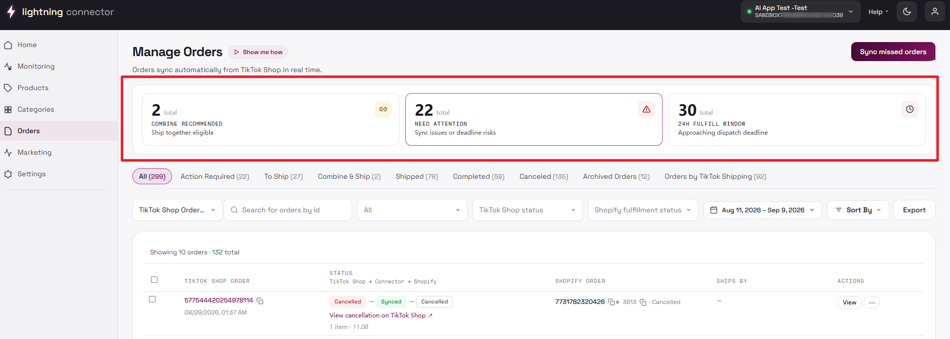The height and width of the screenshot is (339, 950).
Task: Open the user profile icon
Action: pos(935,12)
